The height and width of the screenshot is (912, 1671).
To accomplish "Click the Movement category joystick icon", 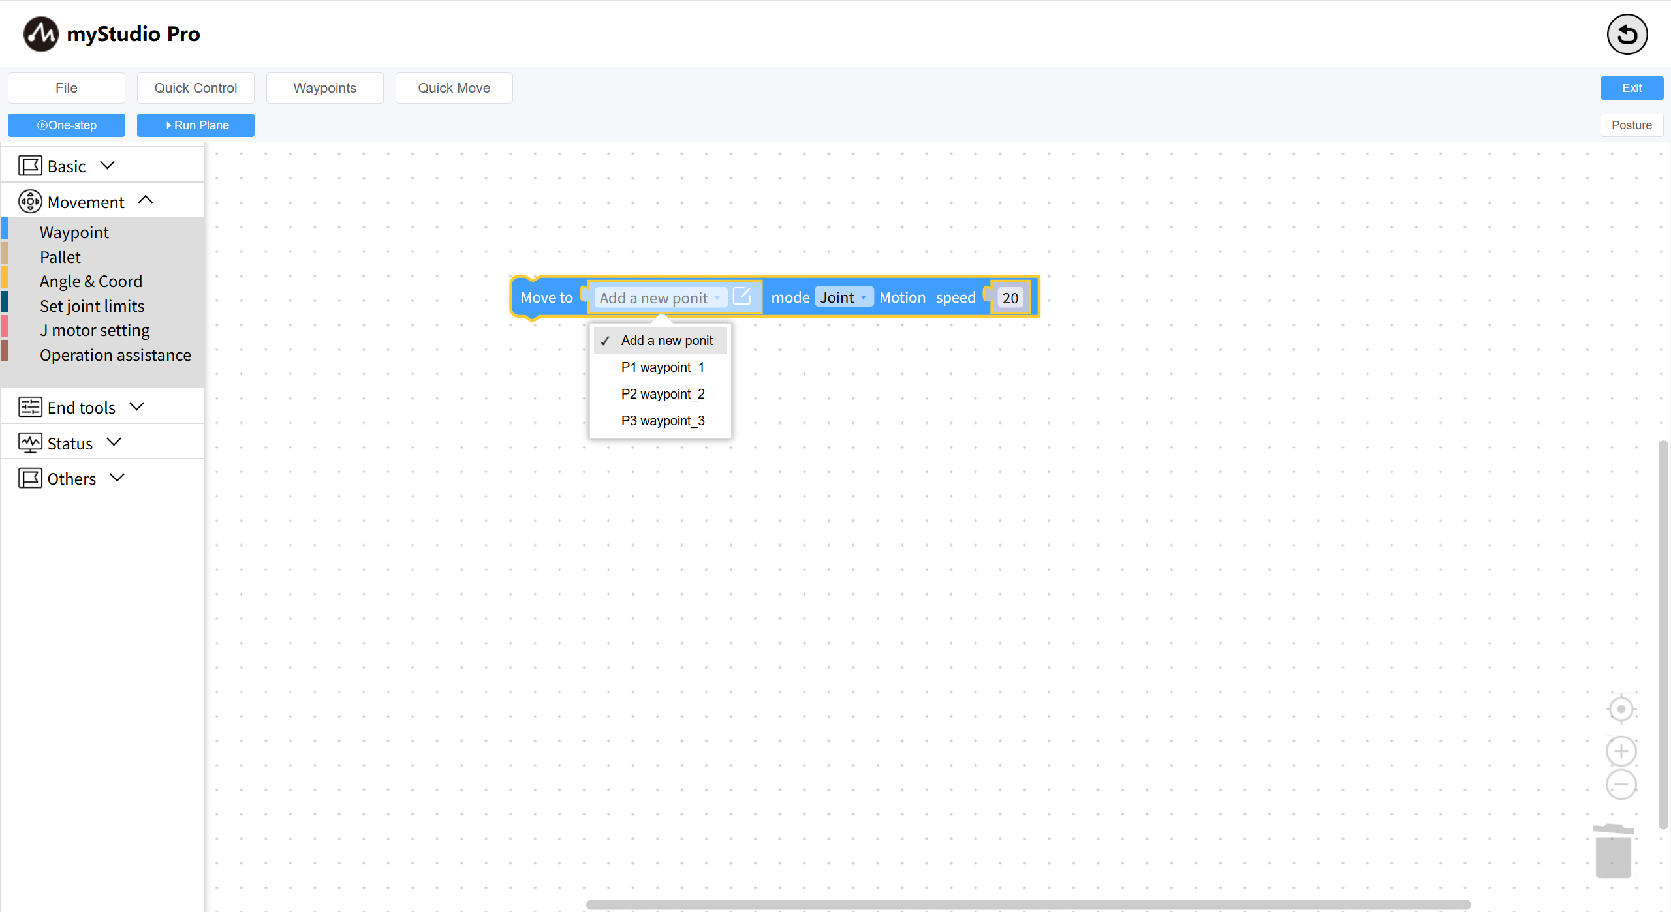I will coord(30,202).
